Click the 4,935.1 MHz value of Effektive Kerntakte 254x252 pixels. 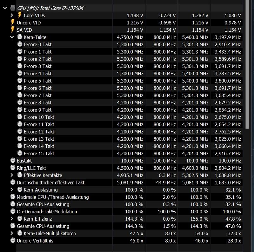[x=130, y=175]
